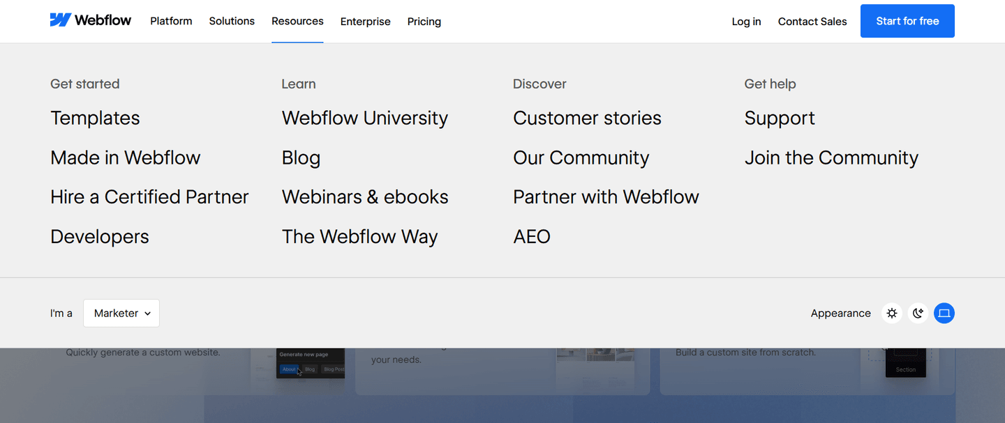Click Contact Sales link
This screenshot has width=1005, height=423.
(x=812, y=22)
